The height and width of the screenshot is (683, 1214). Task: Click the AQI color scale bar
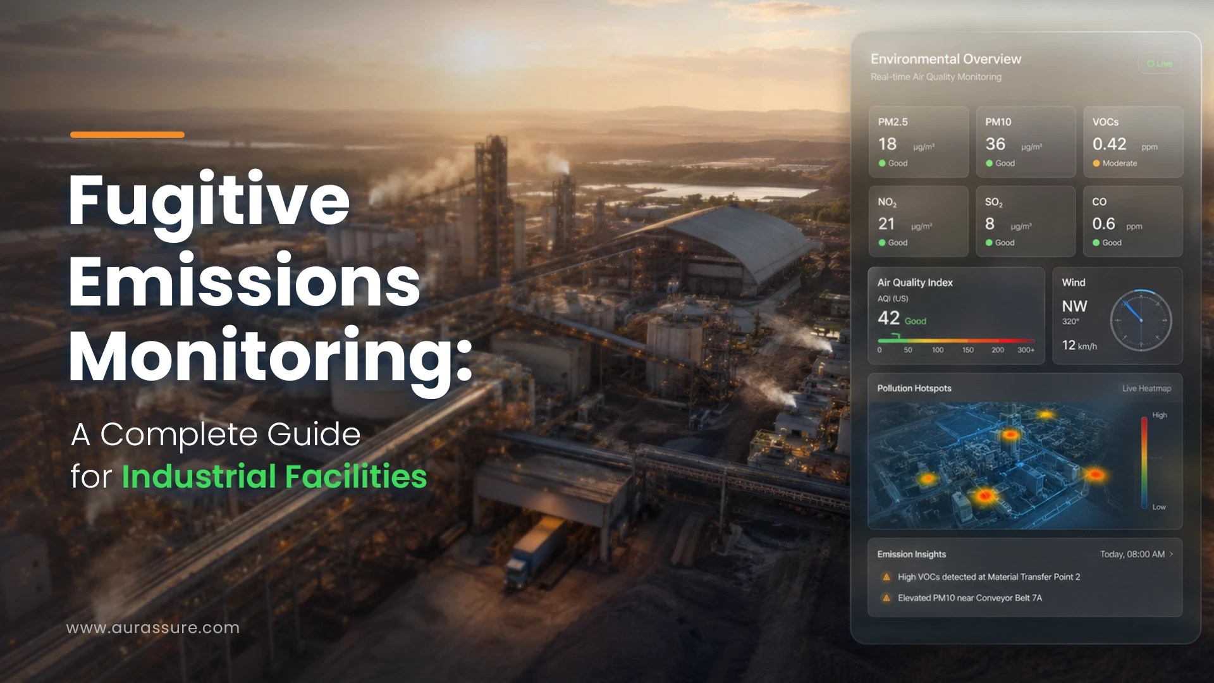pyautogui.click(x=956, y=340)
